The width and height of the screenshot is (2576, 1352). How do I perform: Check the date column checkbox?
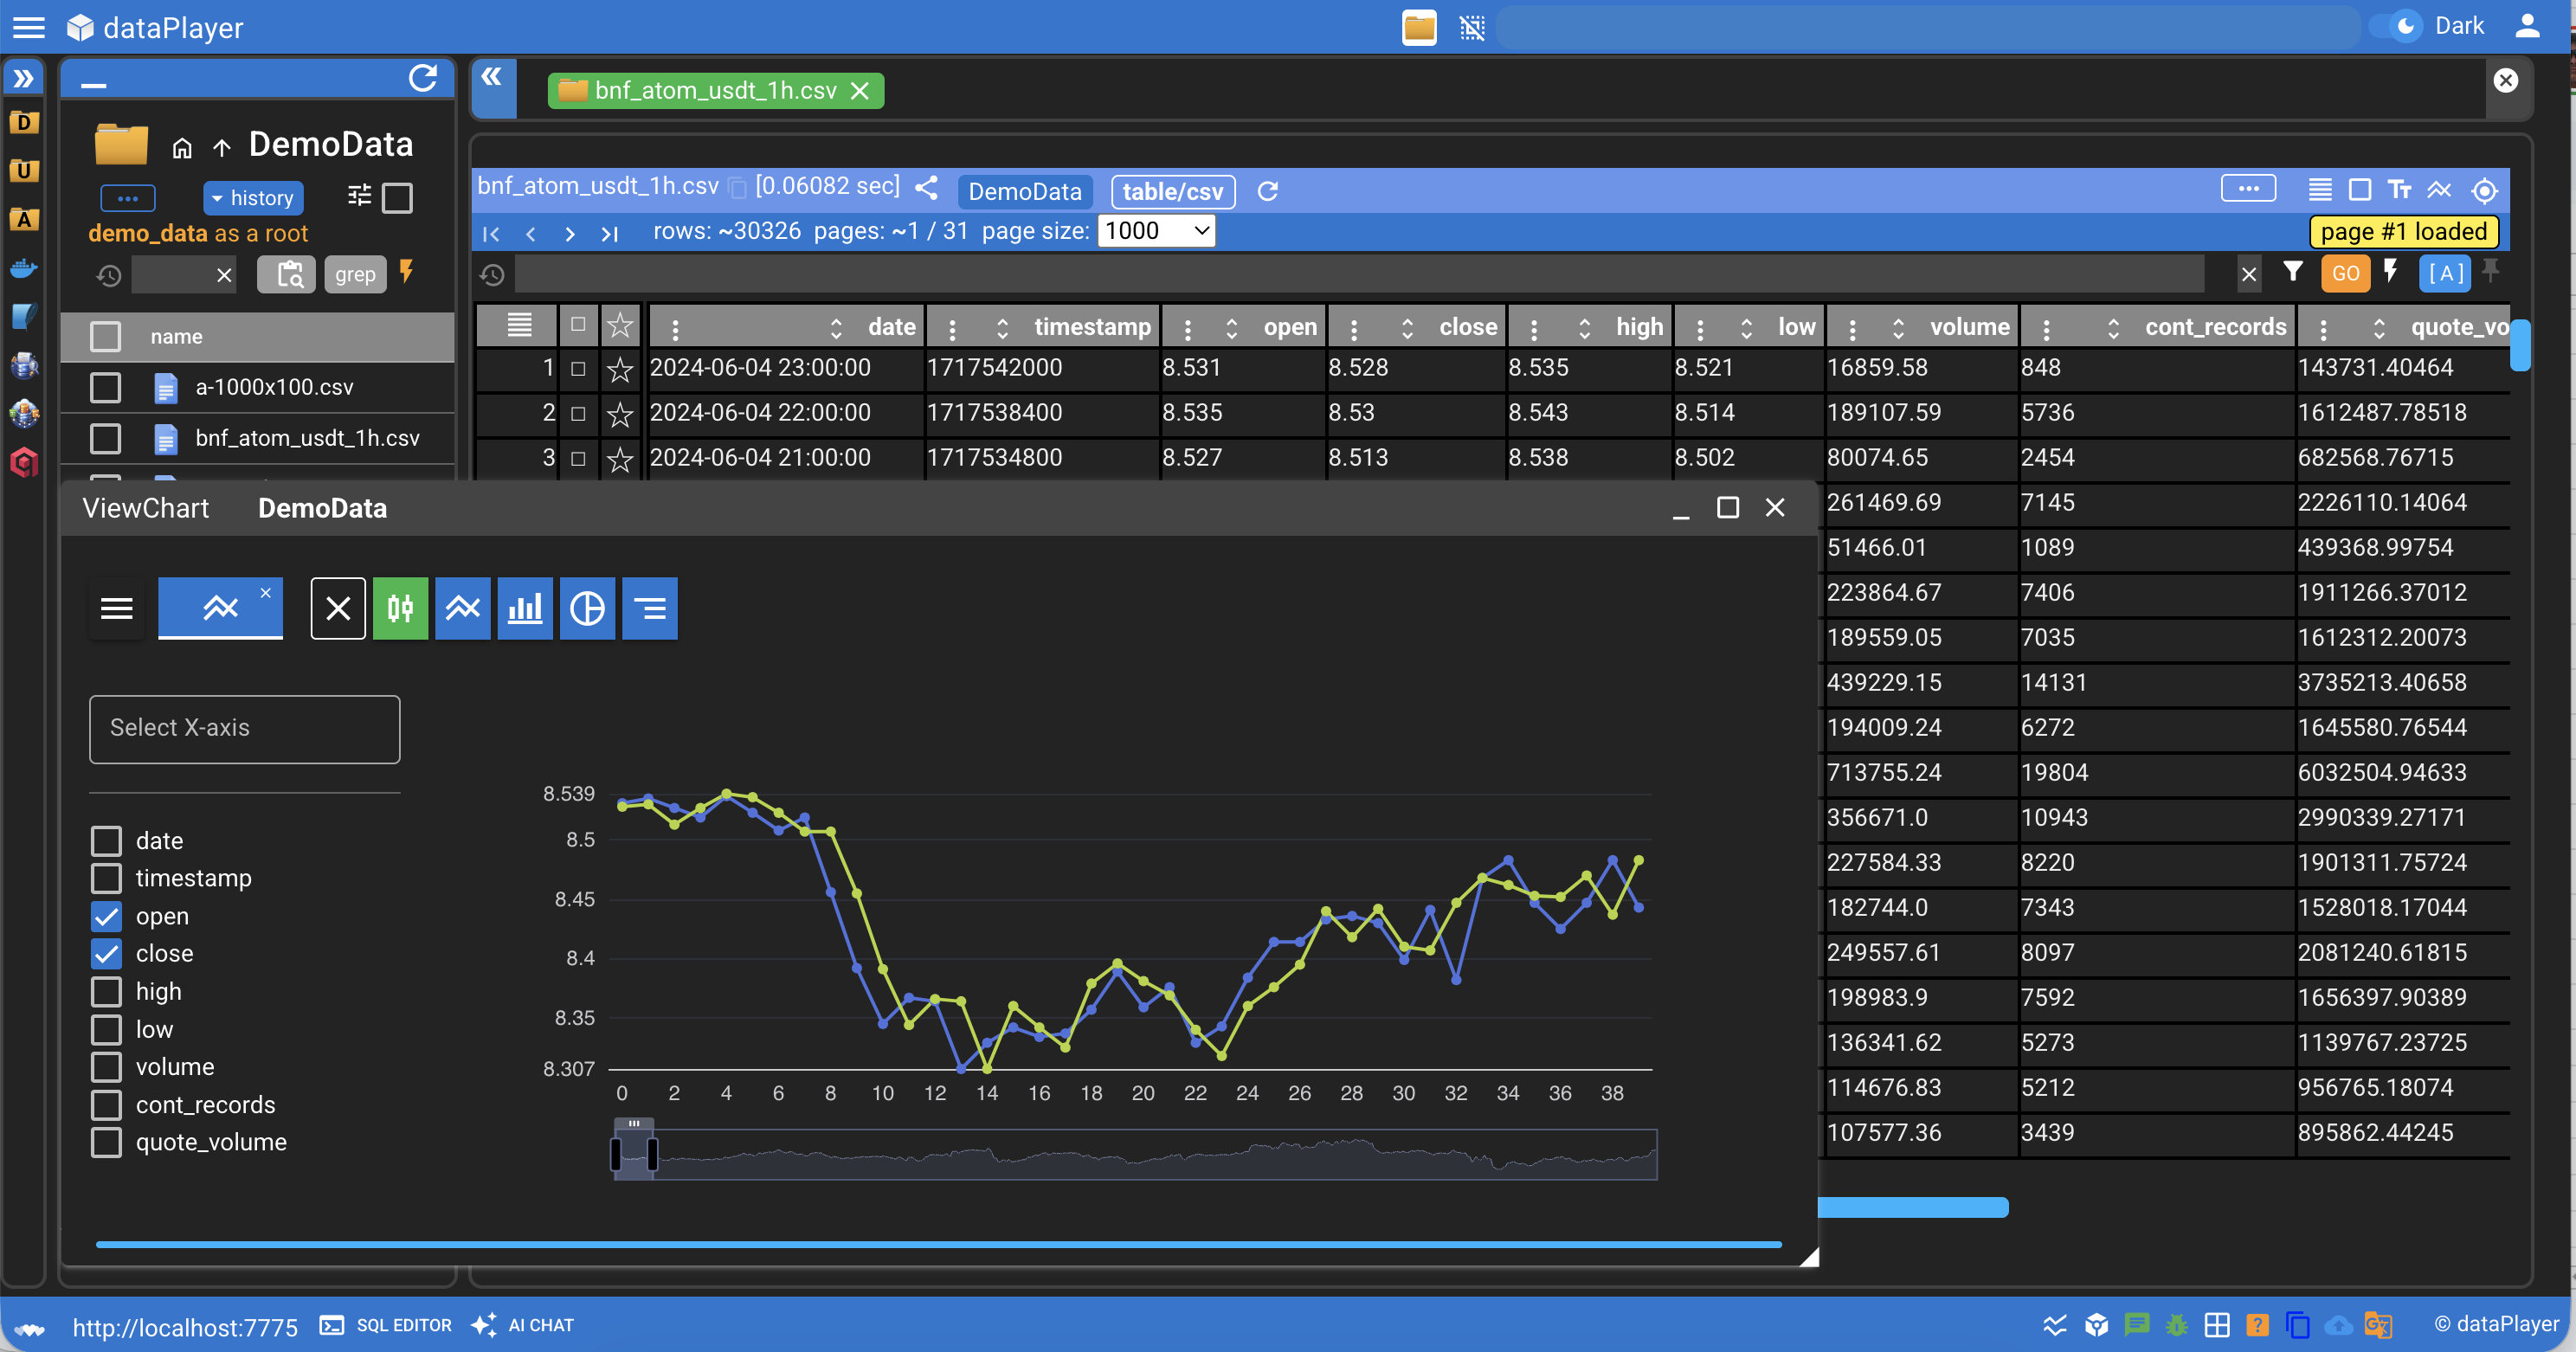[x=106, y=841]
